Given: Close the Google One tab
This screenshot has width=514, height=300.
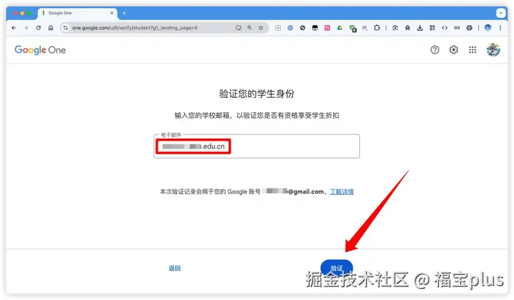Looking at the screenshot, I should tap(112, 13).
